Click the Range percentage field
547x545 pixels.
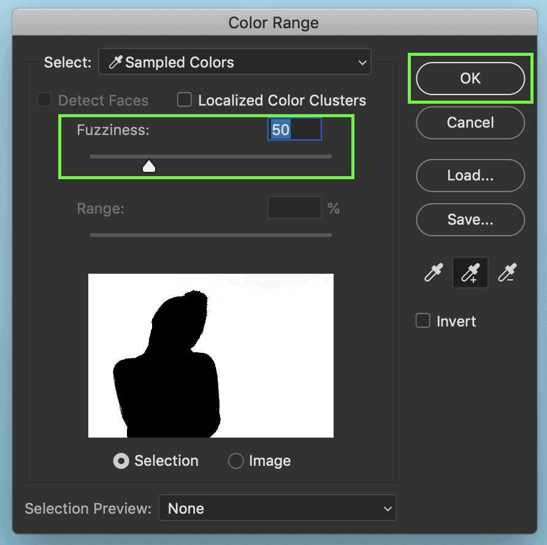click(x=294, y=207)
